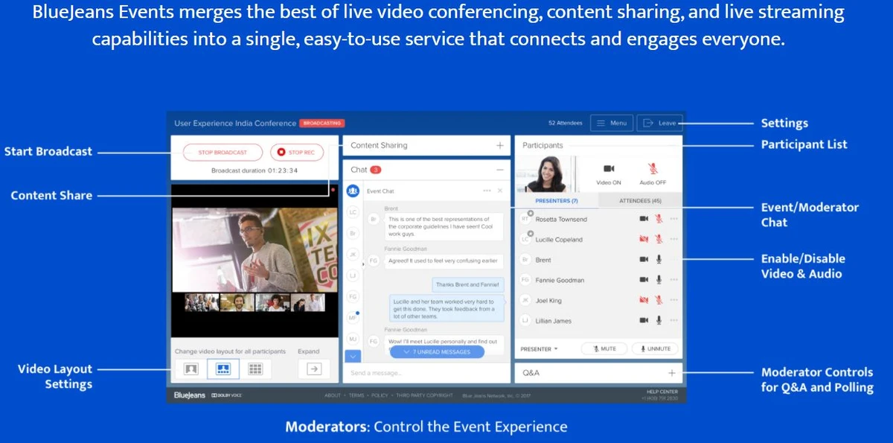Open the PRESENTER filter dropdown

tap(537, 348)
